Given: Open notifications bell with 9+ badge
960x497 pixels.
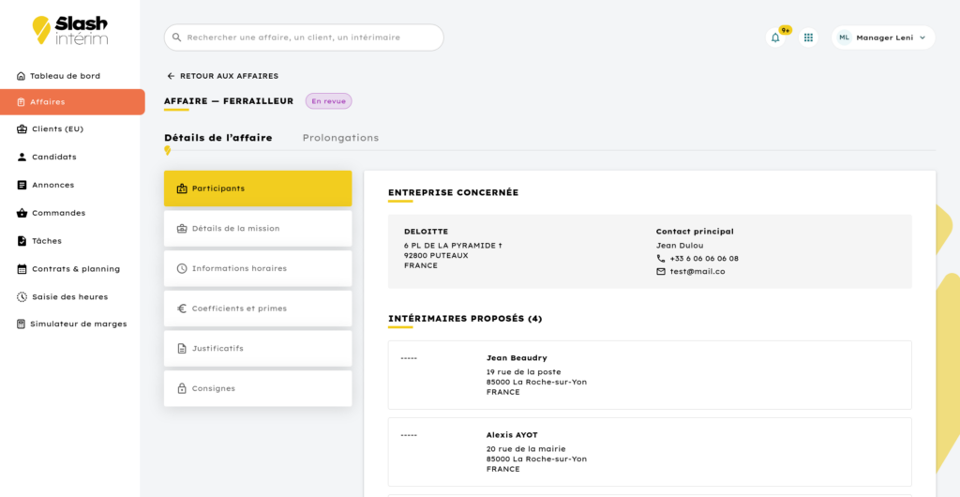Looking at the screenshot, I should (x=775, y=38).
